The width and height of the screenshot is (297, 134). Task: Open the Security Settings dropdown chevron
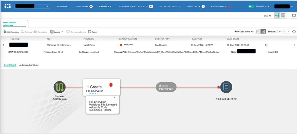click(x=179, y=6)
